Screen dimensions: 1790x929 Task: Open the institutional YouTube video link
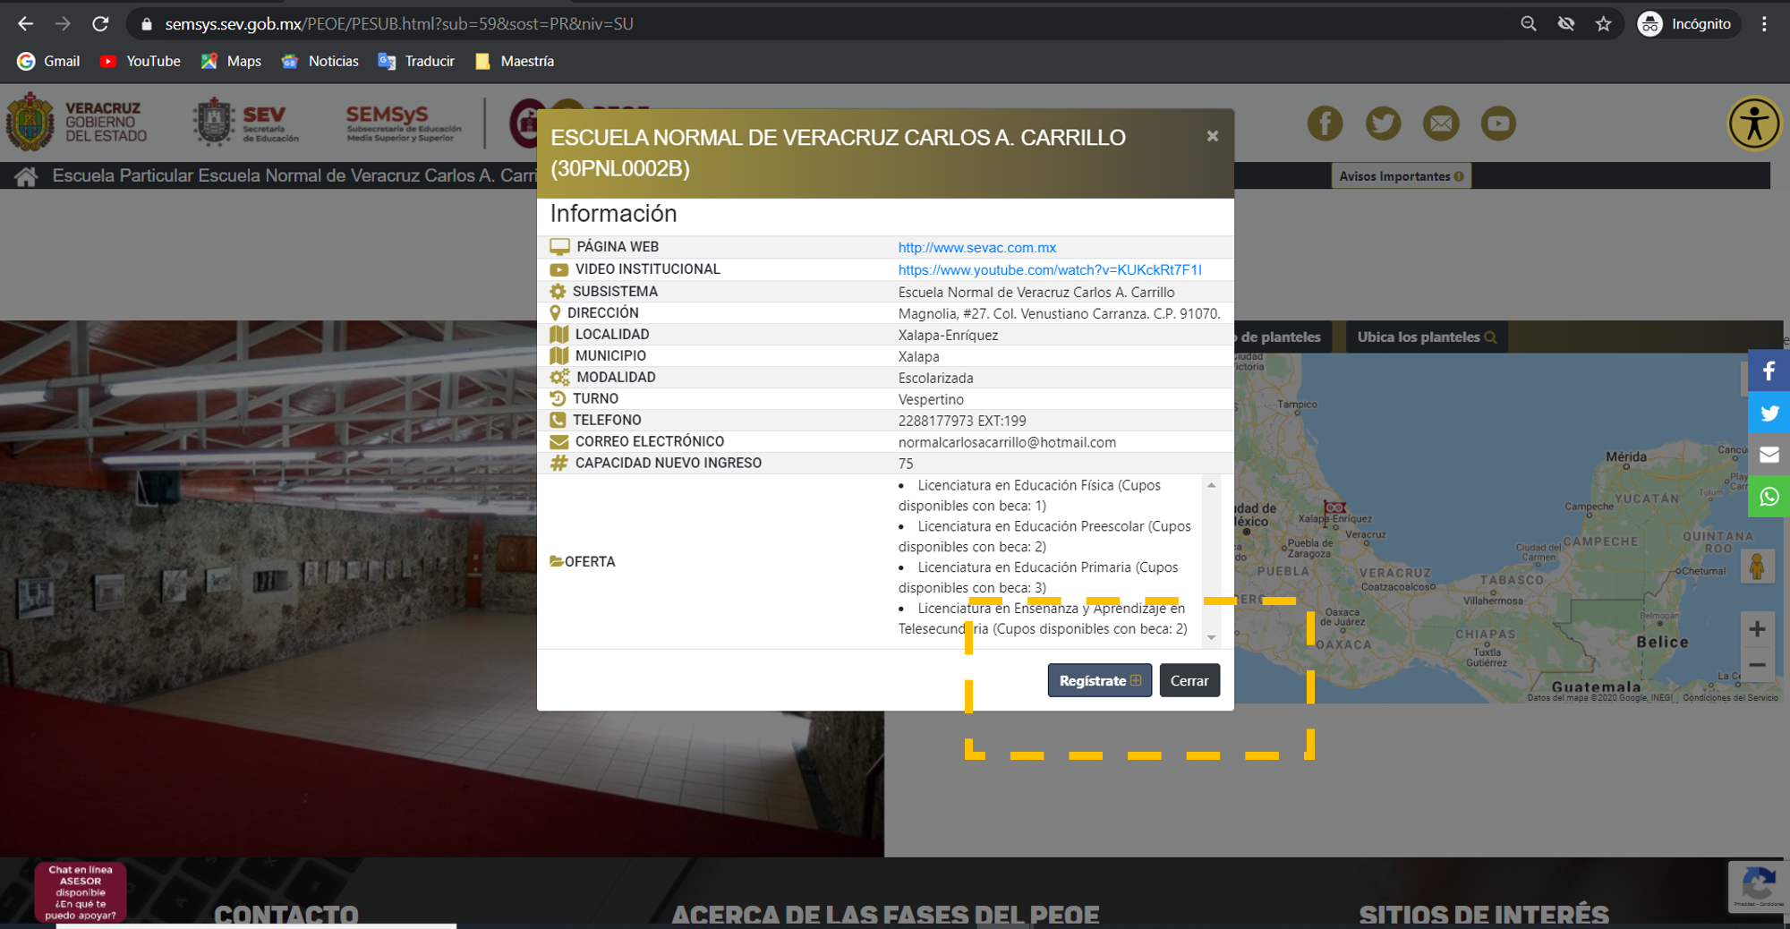point(1050,269)
